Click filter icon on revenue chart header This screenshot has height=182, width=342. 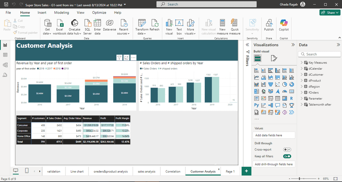pyautogui.click(x=119, y=58)
